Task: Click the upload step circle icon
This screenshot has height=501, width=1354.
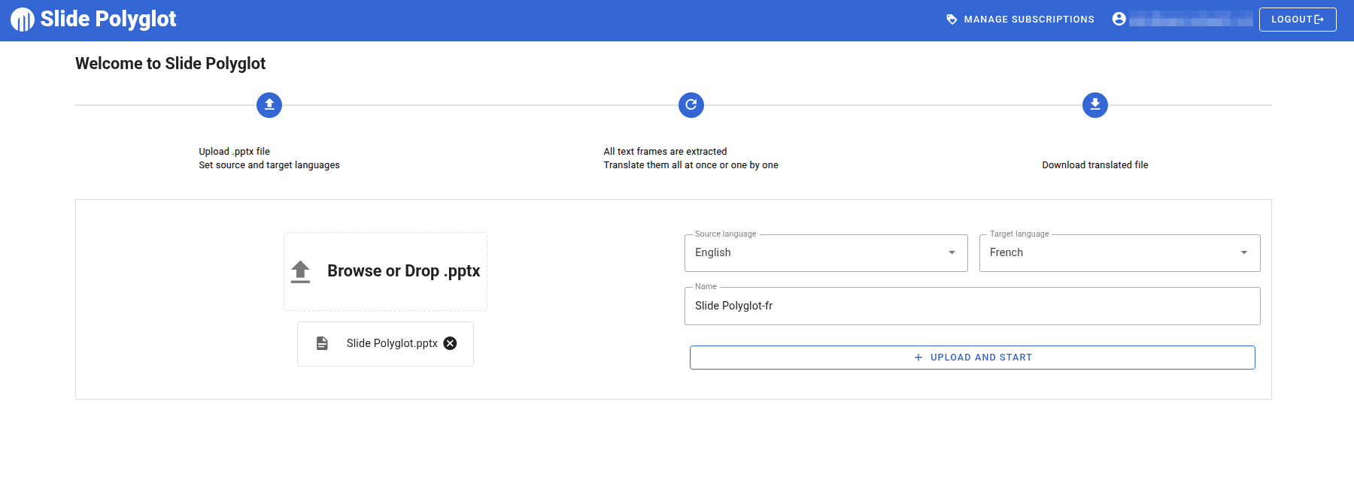Action: 269,105
